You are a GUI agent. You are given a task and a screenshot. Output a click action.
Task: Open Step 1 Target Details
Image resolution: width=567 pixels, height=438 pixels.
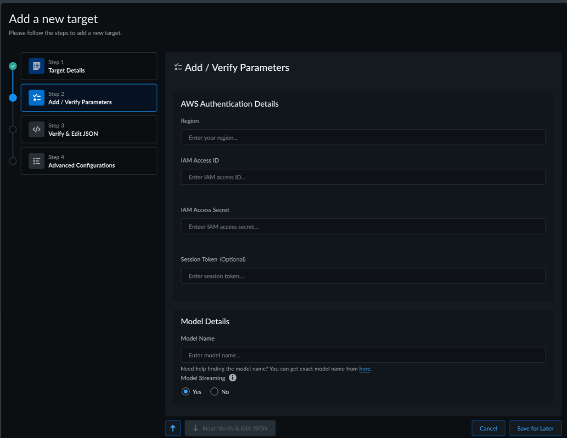(89, 66)
